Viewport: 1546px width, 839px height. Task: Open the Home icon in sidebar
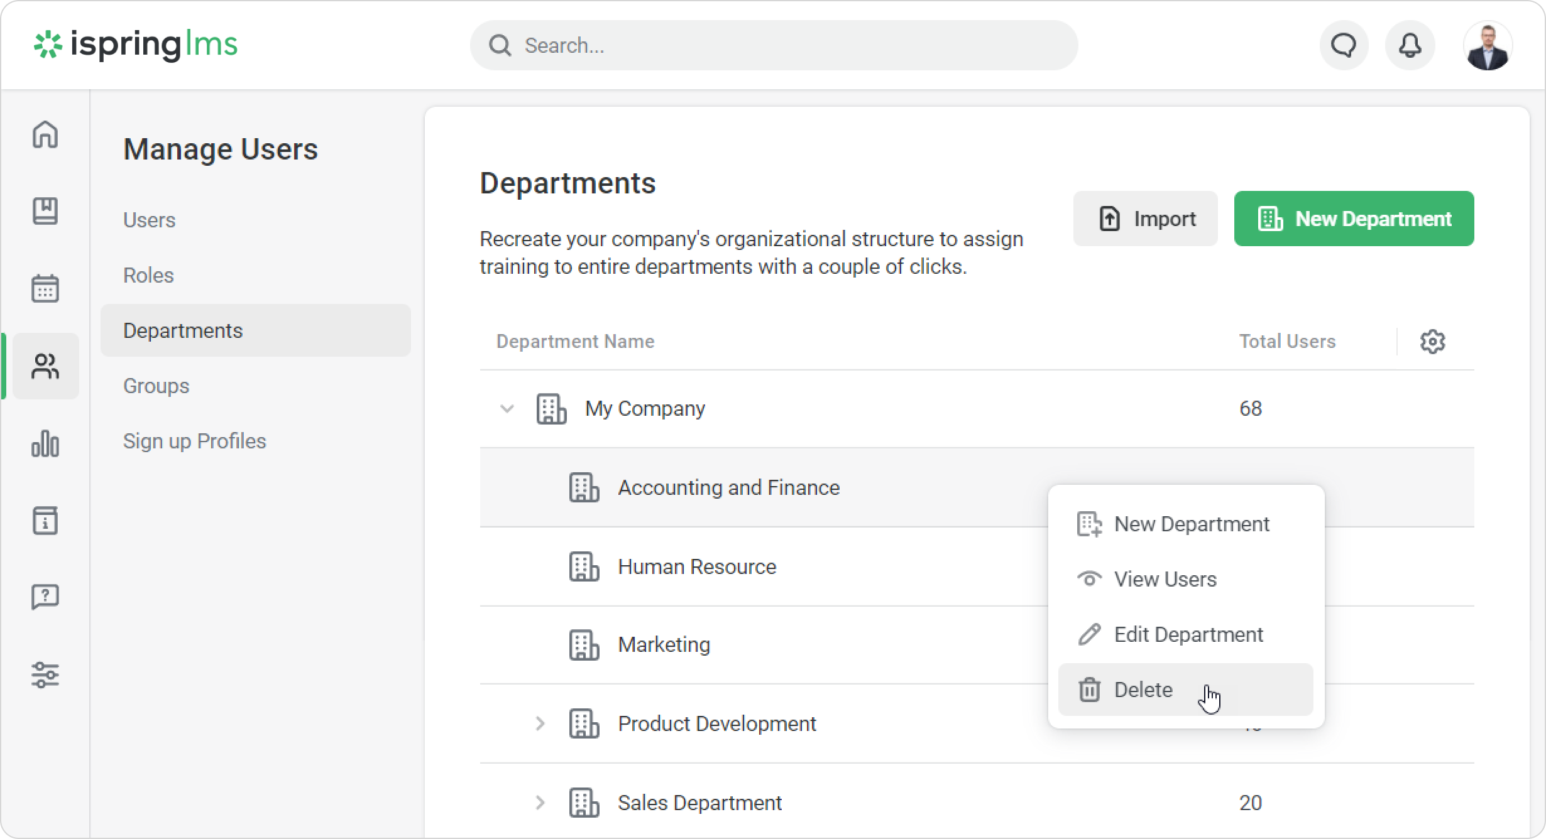click(45, 134)
